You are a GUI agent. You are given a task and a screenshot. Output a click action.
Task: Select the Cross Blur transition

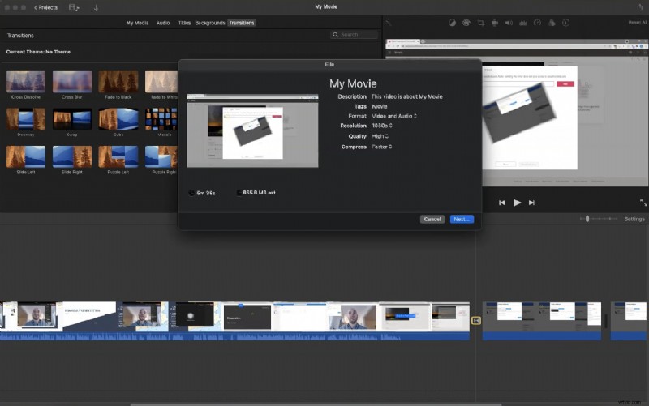pos(72,82)
